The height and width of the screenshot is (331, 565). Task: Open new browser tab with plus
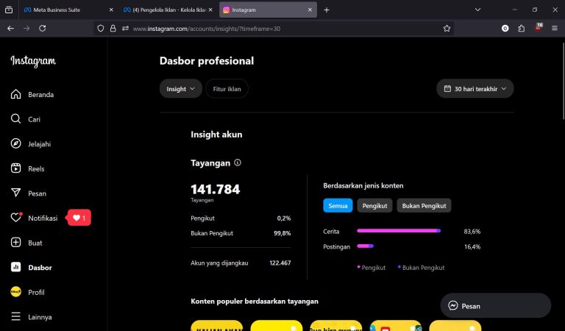[327, 10]
